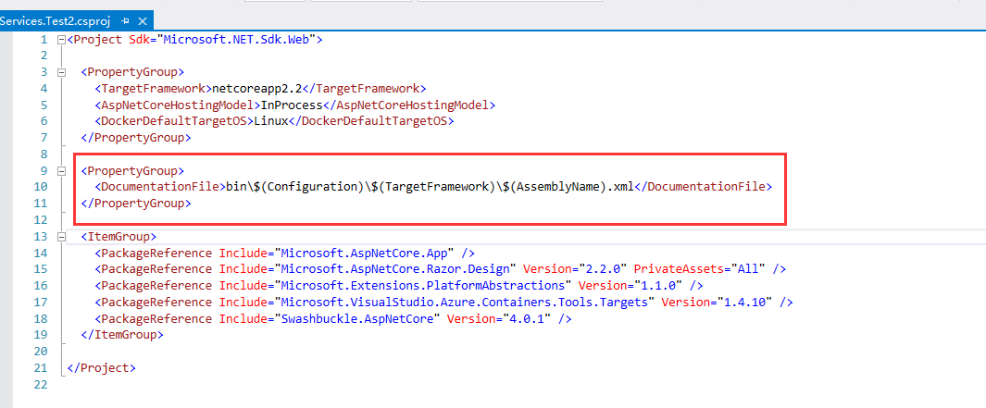The image size is (986, 408).
Task: Click the closing PropertyGroup tag on line 11
Action: (x=136, y=203)
